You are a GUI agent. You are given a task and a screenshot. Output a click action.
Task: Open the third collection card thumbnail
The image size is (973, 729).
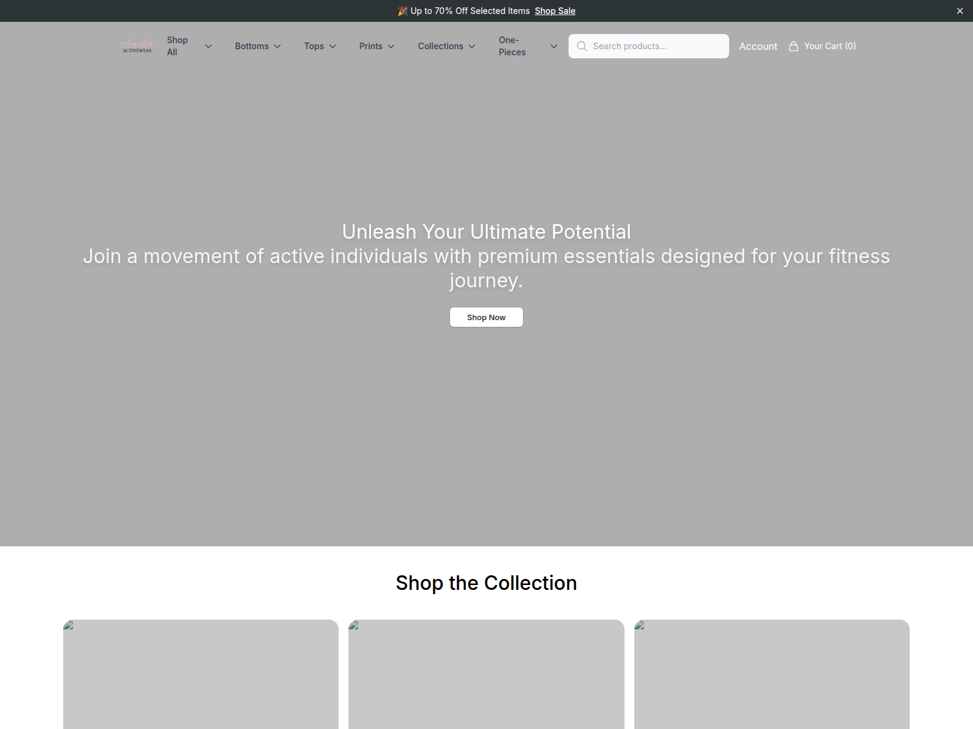tap(772, 674)
